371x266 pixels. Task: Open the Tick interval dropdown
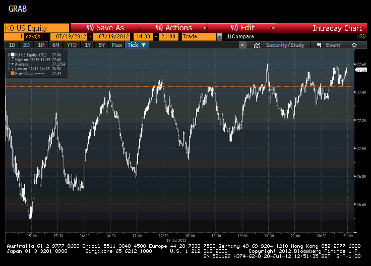tap(137, 45)
